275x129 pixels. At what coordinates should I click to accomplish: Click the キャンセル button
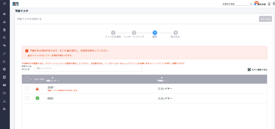tap(265, 19)
